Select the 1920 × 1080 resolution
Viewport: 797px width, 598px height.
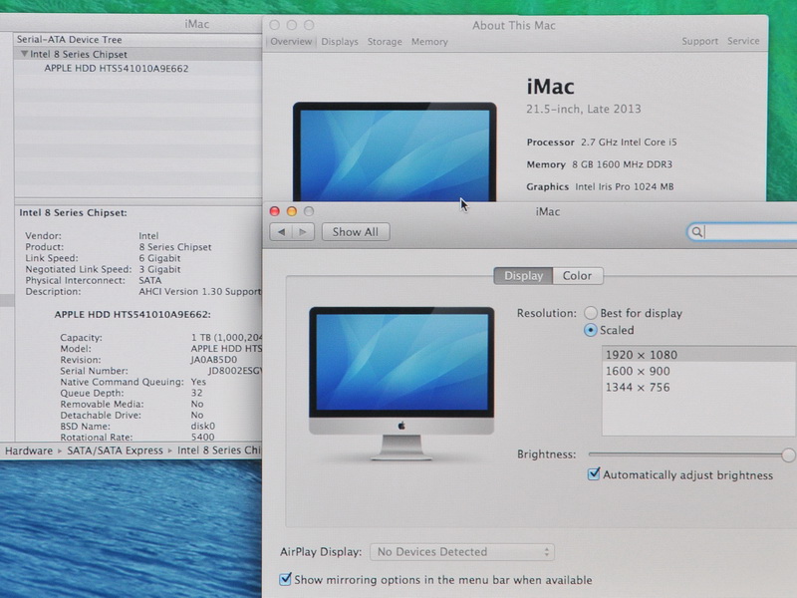coord(699,355)
